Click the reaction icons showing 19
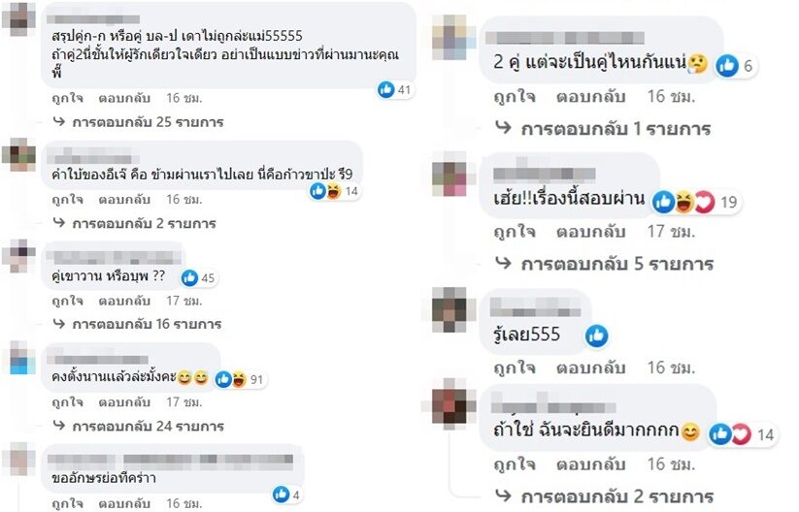The height and width of the screenshot is (512, 799). (x=695, y=202)
